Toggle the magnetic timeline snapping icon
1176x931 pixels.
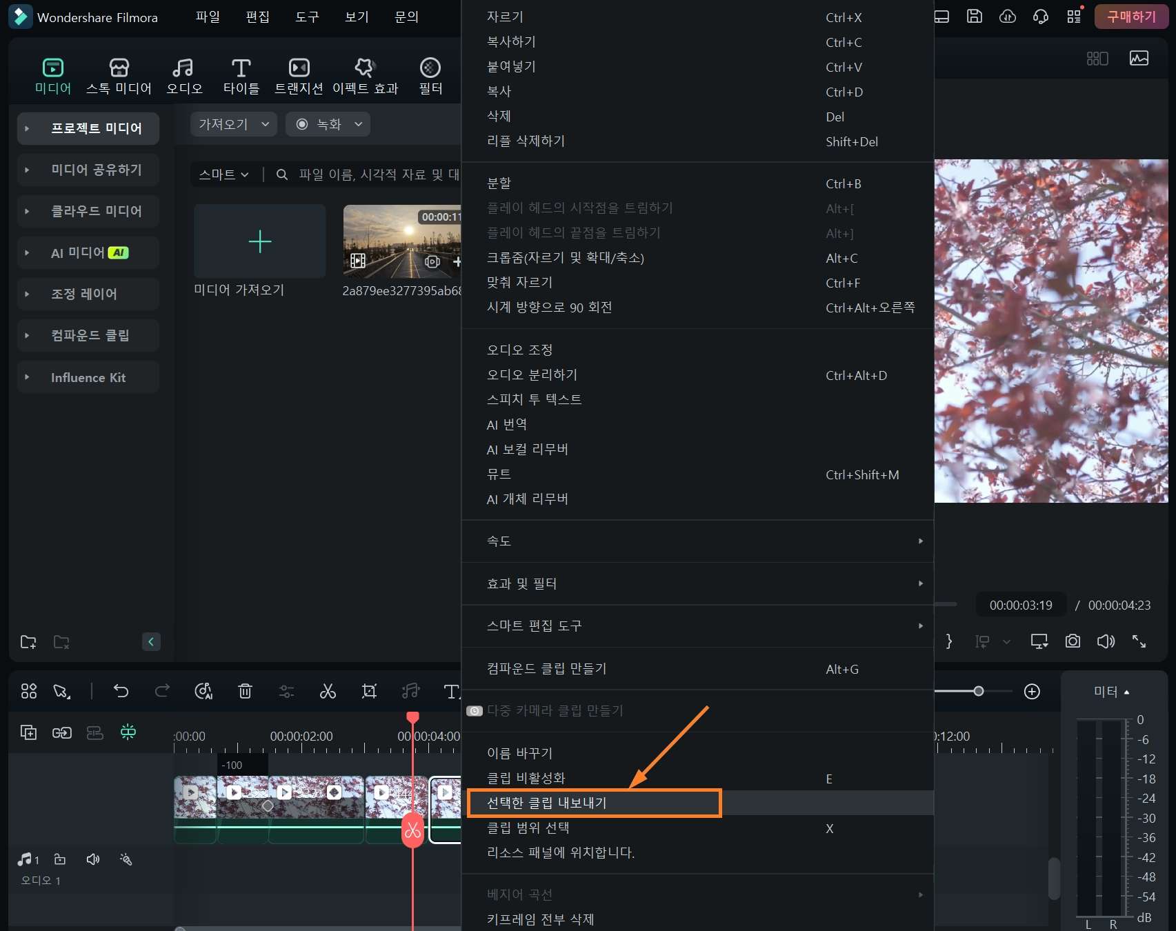(x=128, y=732)
